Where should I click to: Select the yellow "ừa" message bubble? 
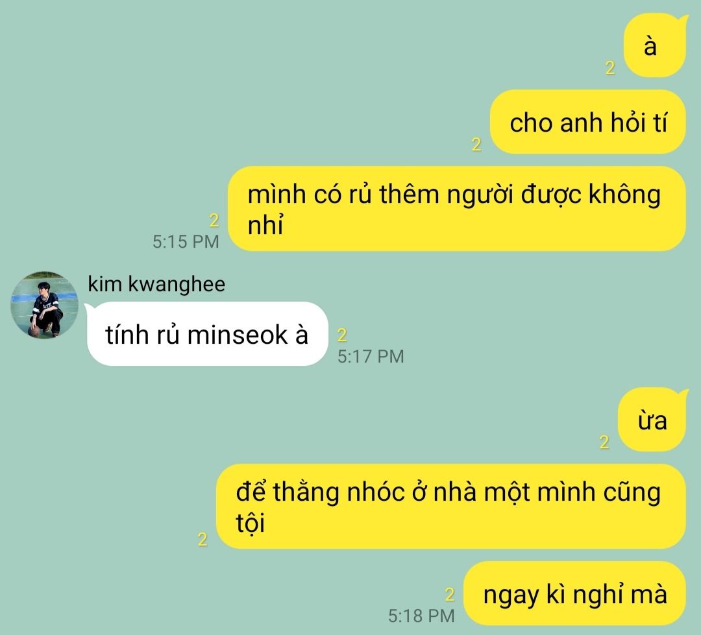(652, 420)
